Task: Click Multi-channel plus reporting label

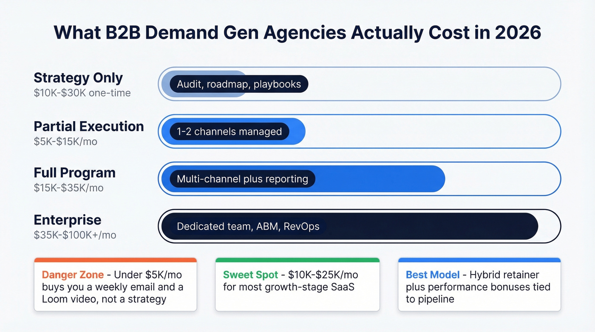Action: (242, 179)
